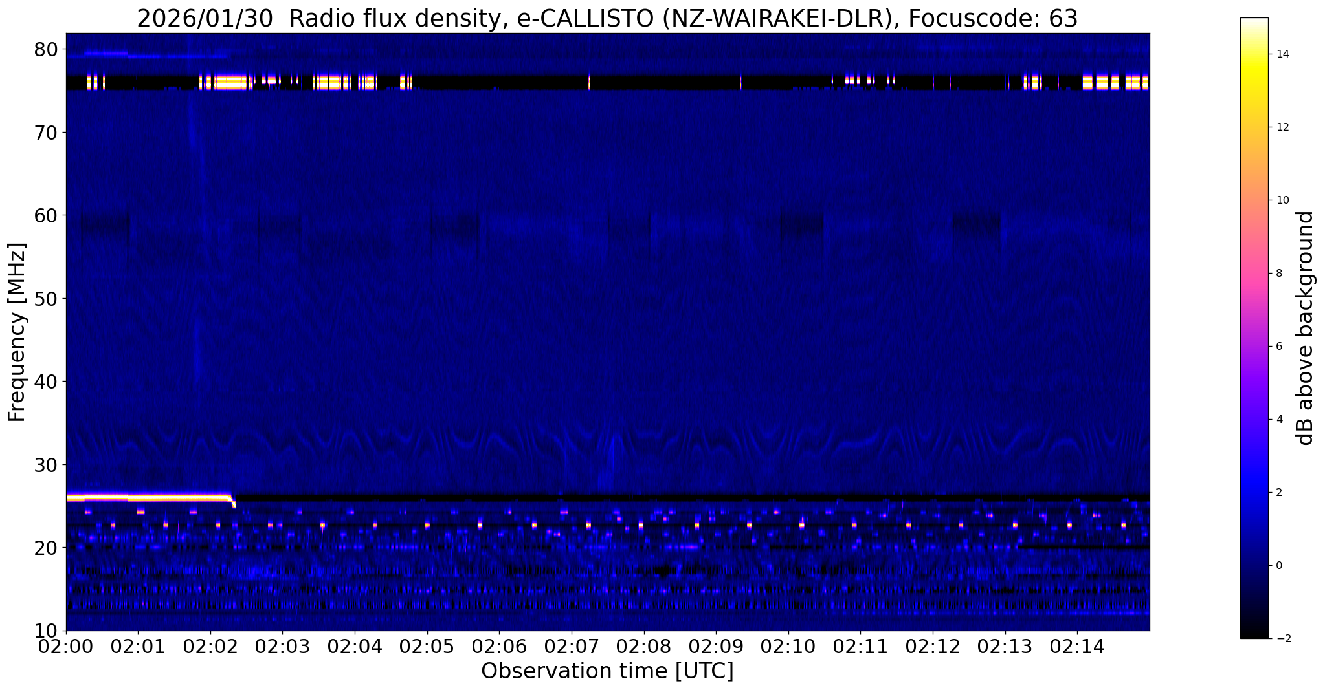Click the 60 MHz frequency tick label
The width and height of the screenshot is (1325, 690).
[46, 215]
